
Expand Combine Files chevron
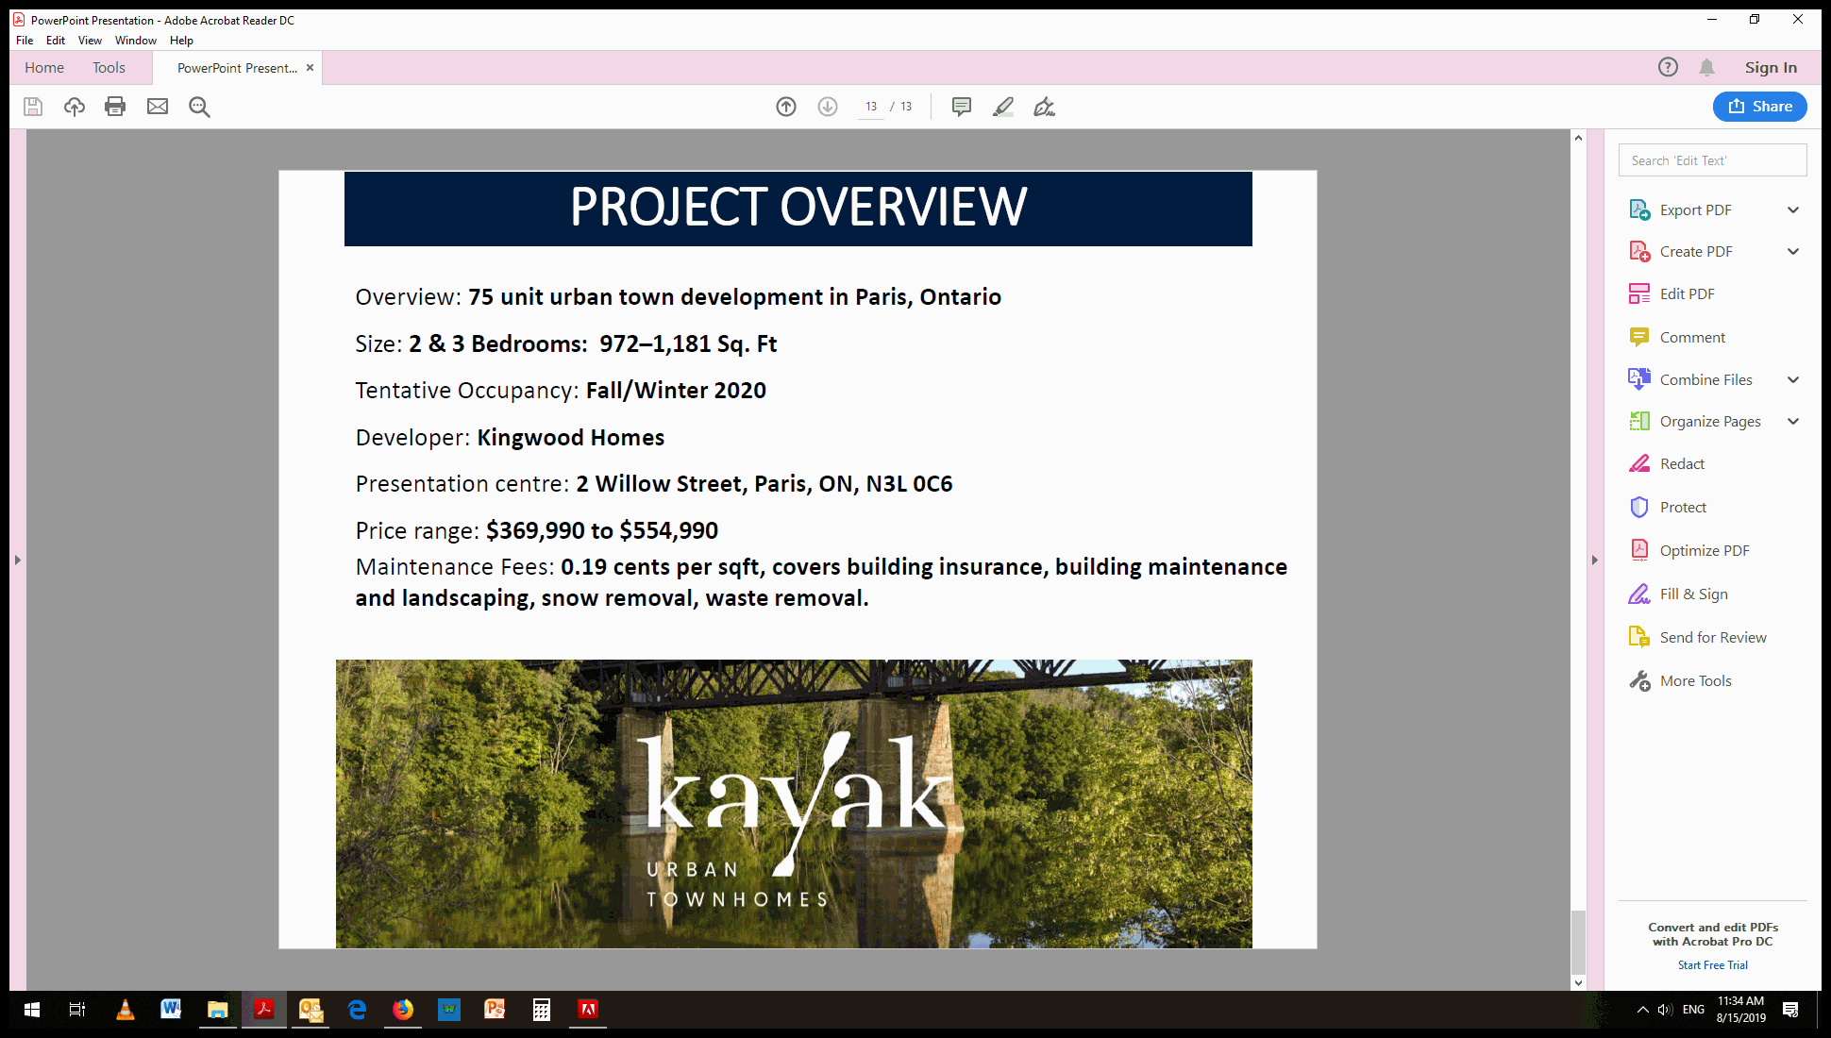coord(1793,379)
